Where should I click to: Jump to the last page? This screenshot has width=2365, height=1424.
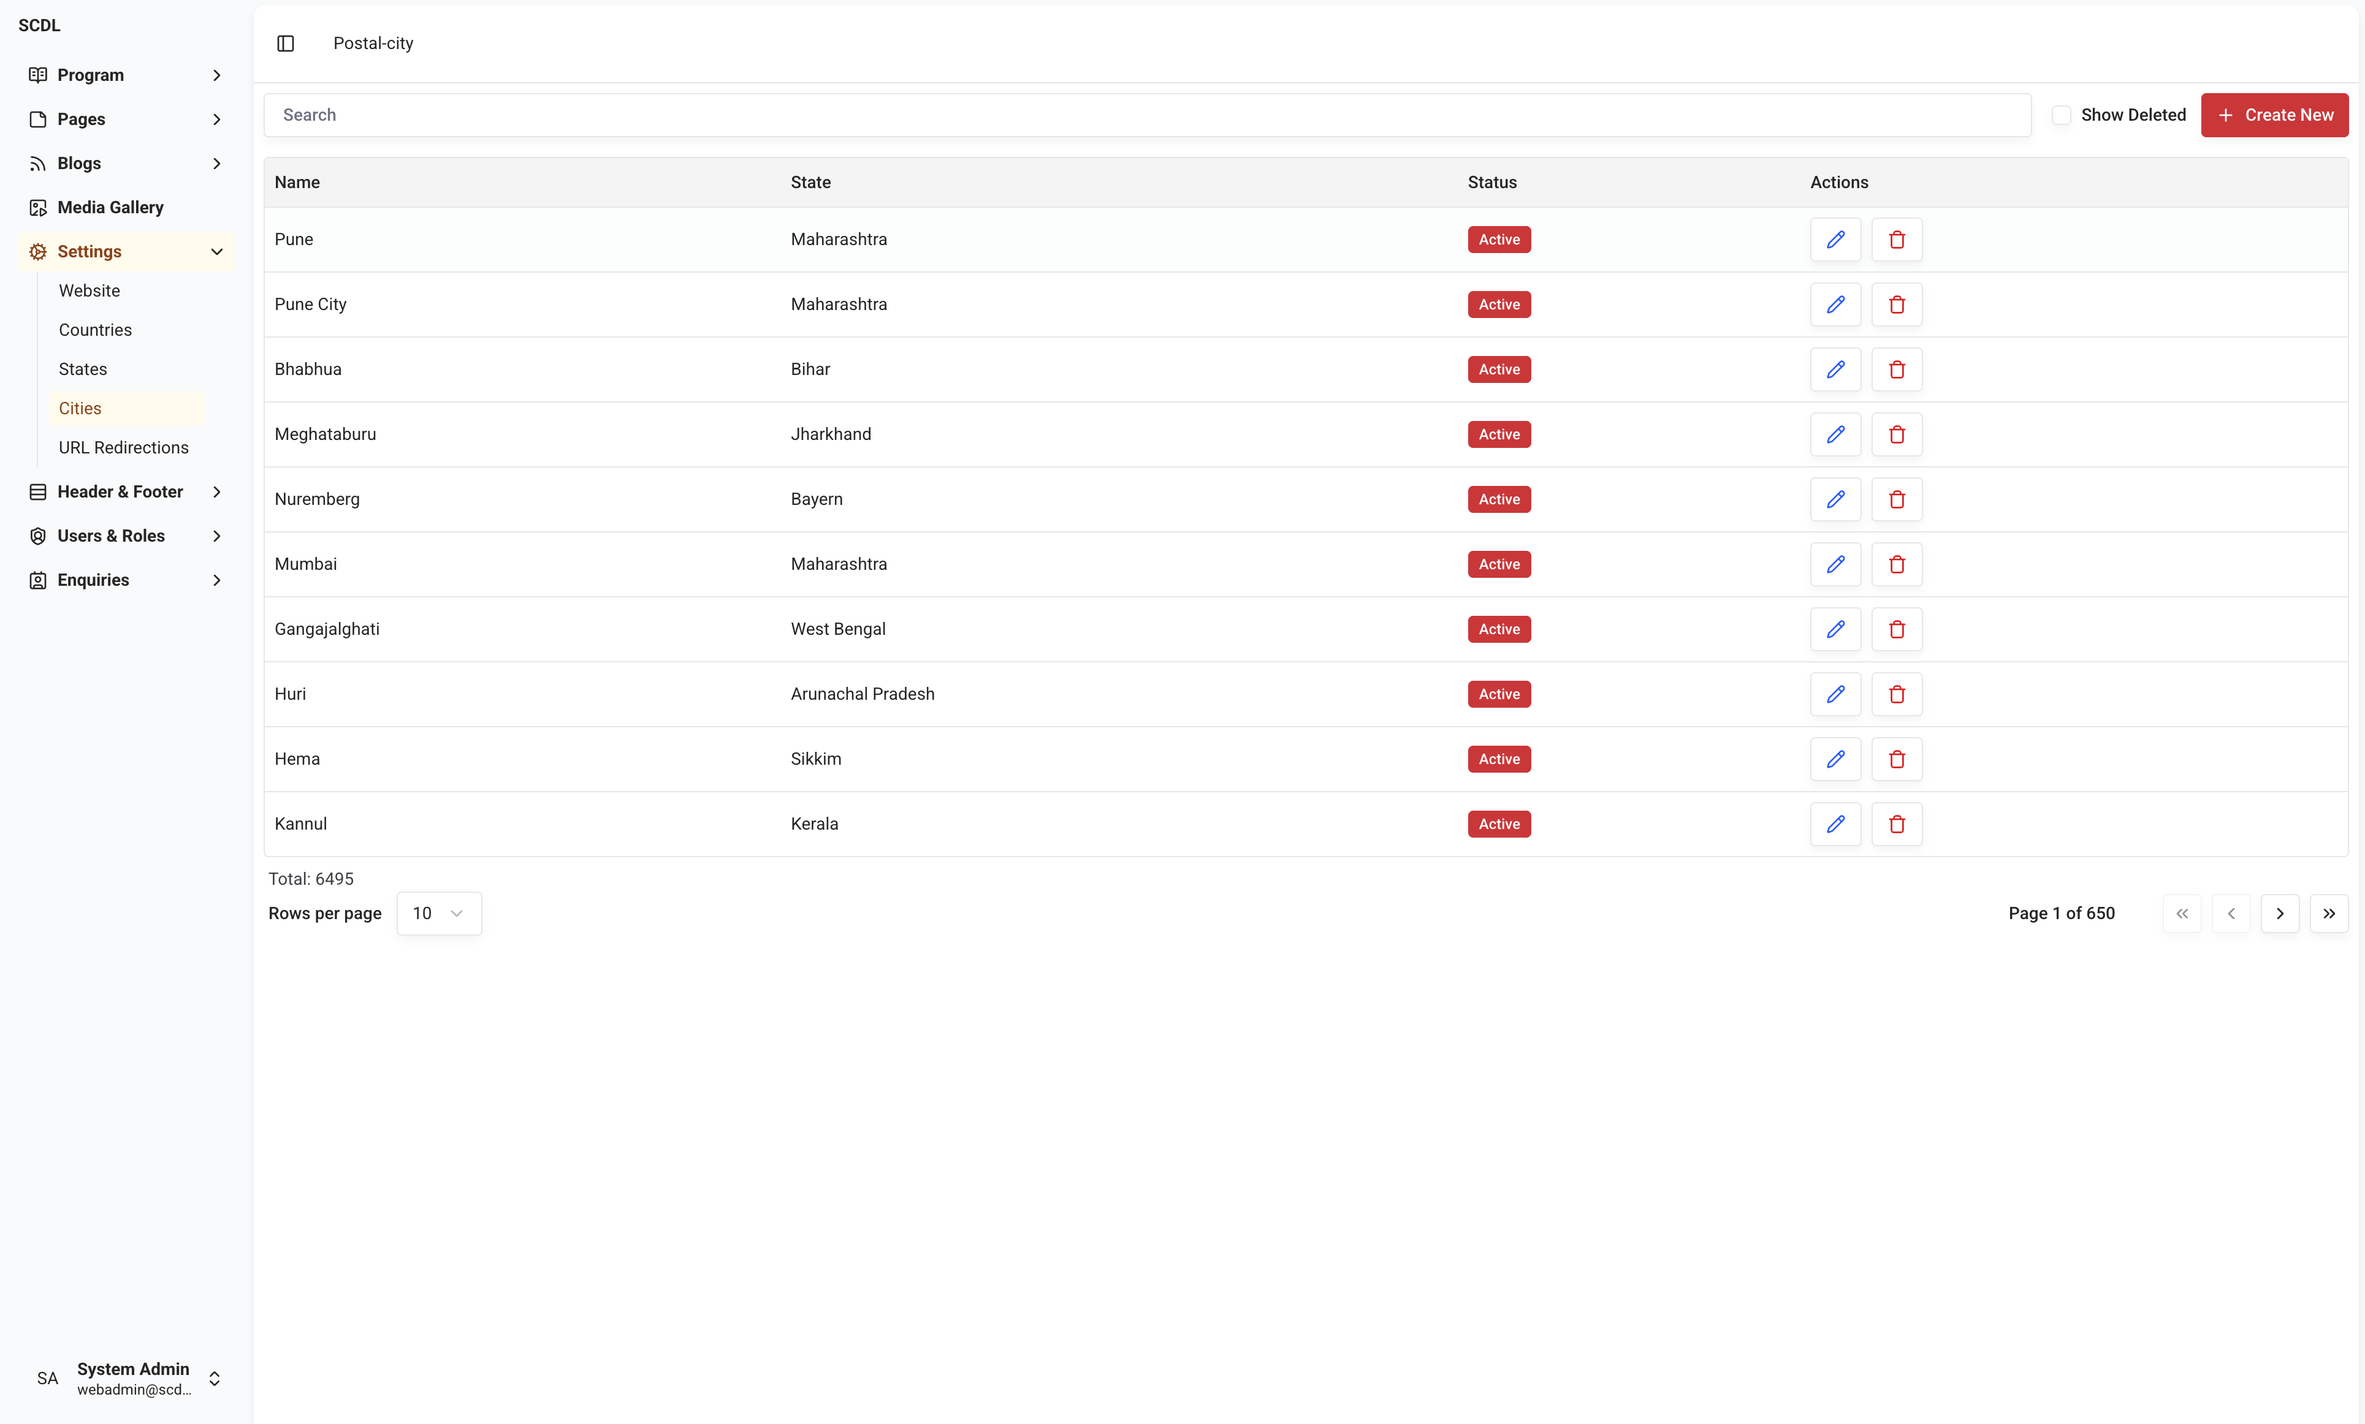click(2328, 914)
